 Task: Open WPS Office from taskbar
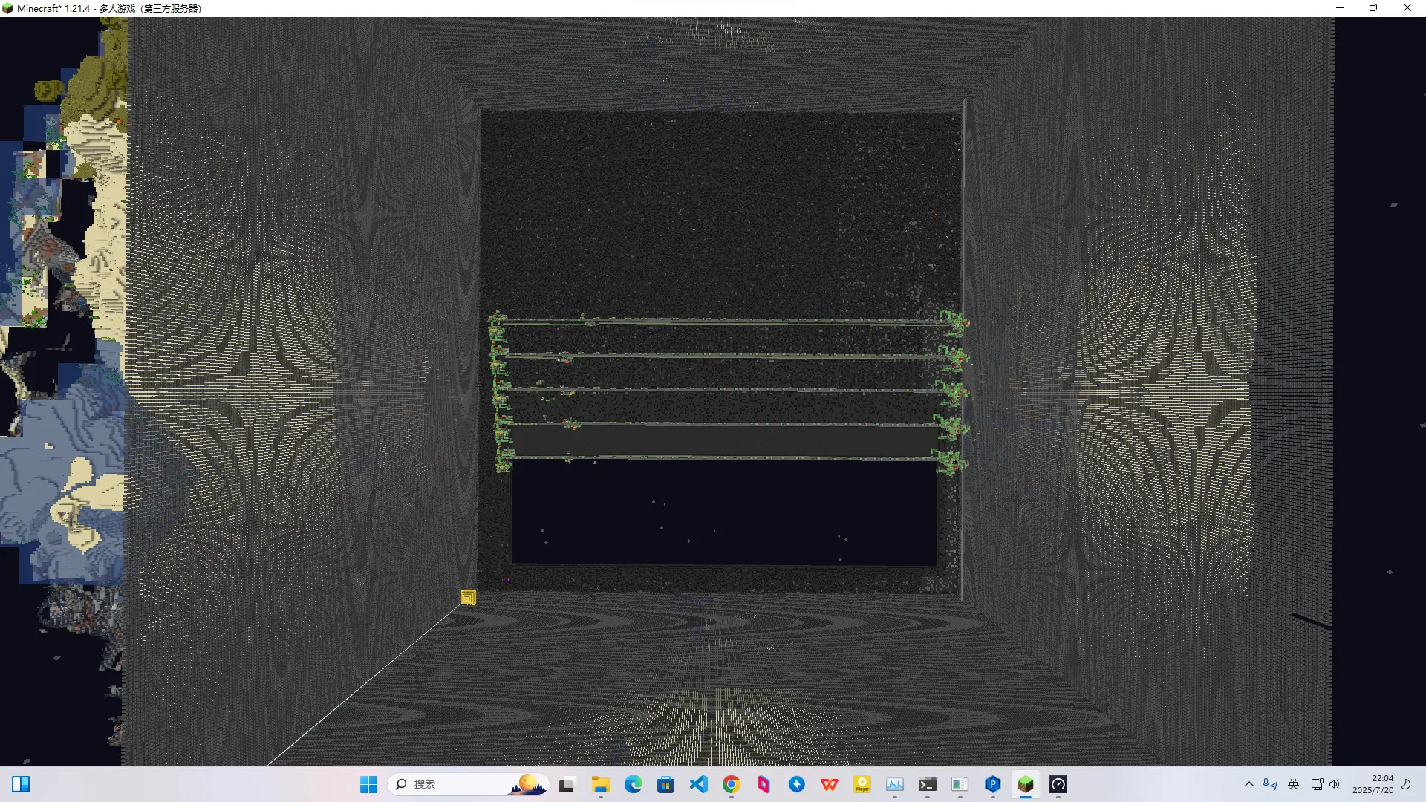[829, 784]
